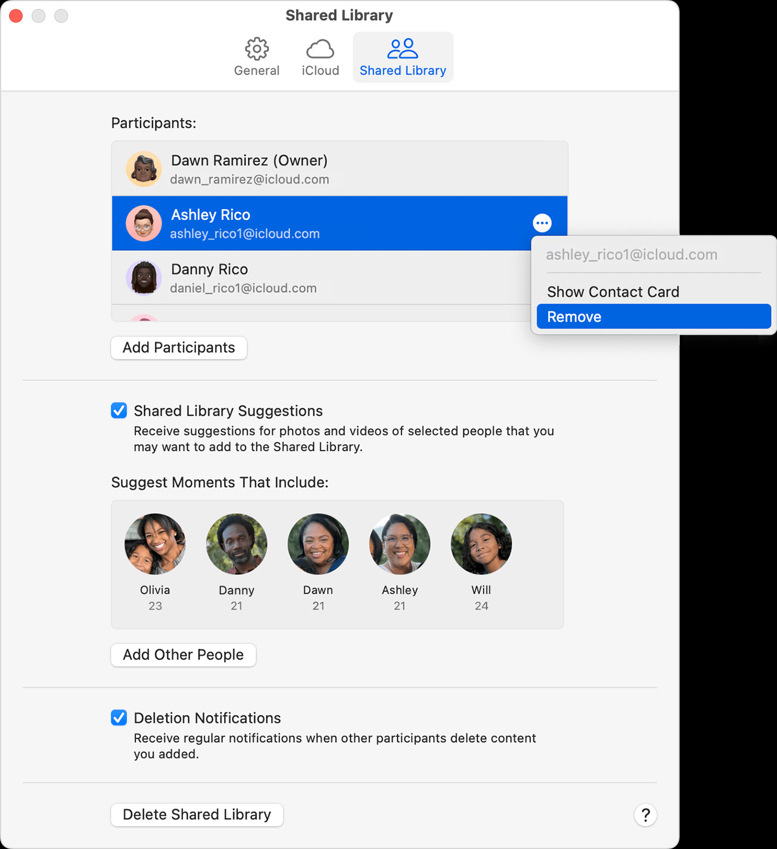Close the Shared Library window
The height and width of the screenshot is (849, 777).
coord(16,16)
